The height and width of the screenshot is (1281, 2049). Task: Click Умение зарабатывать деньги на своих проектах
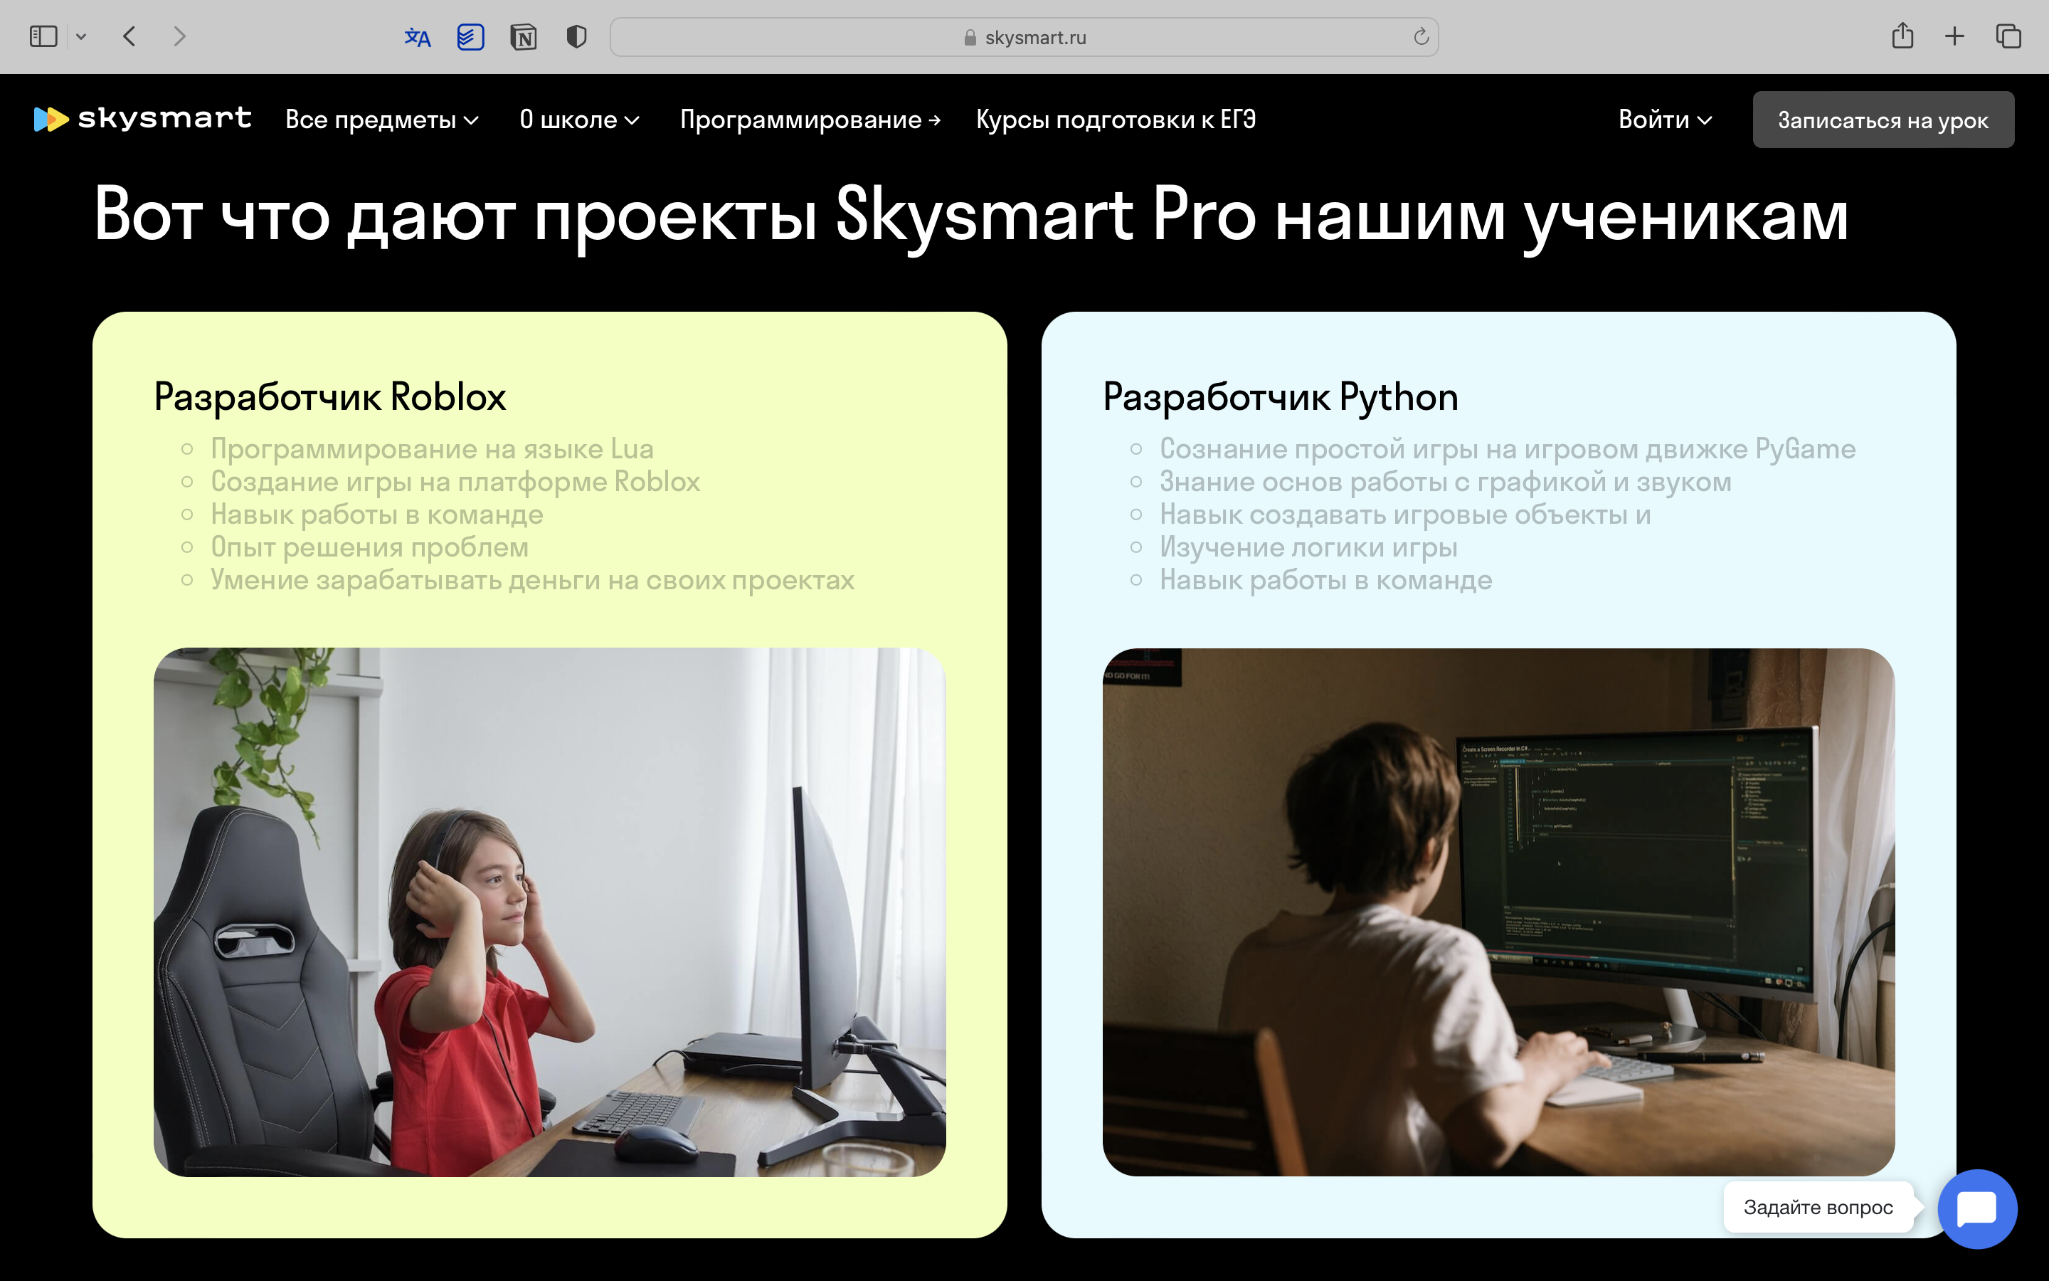point(533,580)
